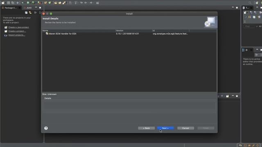Open the Search icon dropdown arrow
Image resolution: width=262 pixels, height=147 pixels.
[x=66, y=3]
